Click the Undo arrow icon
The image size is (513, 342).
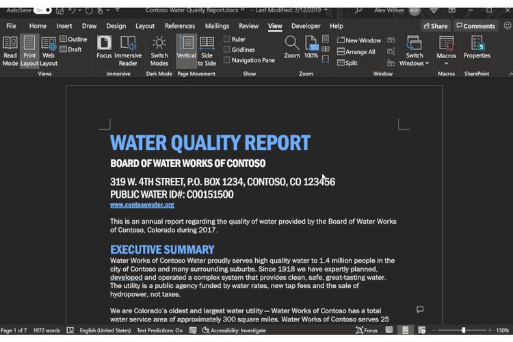point(72,10)
